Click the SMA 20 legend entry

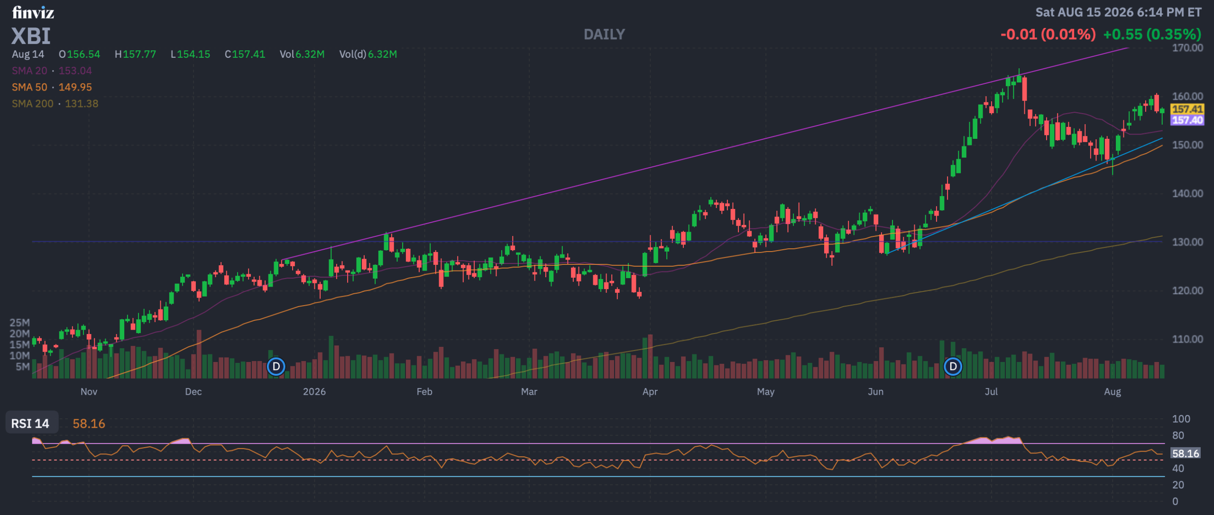pyautogui.click(x=52, y=71)
